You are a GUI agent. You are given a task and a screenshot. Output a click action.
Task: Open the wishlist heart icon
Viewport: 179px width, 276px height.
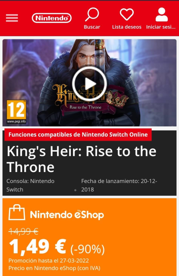point(127,14)
